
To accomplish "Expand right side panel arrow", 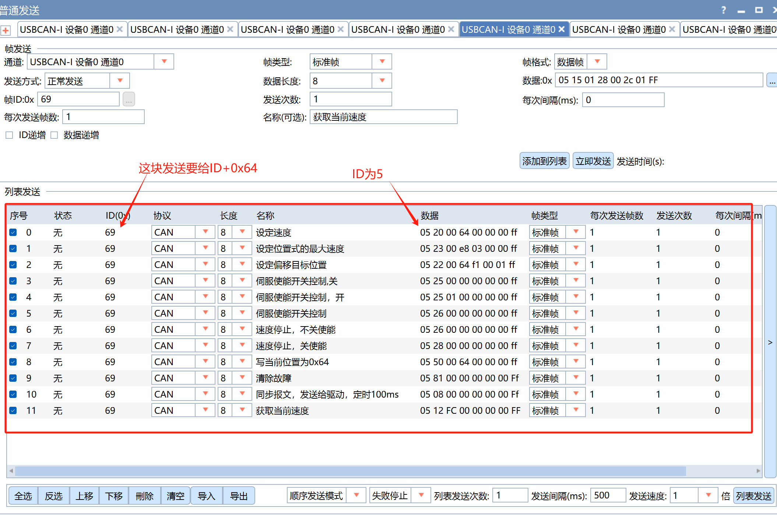I will coord(770,342).
